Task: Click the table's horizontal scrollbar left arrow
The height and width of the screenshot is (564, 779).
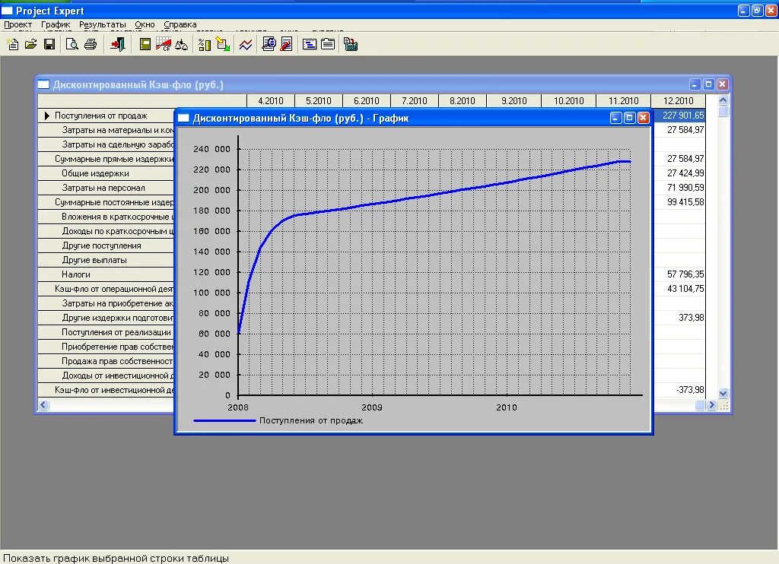Action: coord(43,405)
